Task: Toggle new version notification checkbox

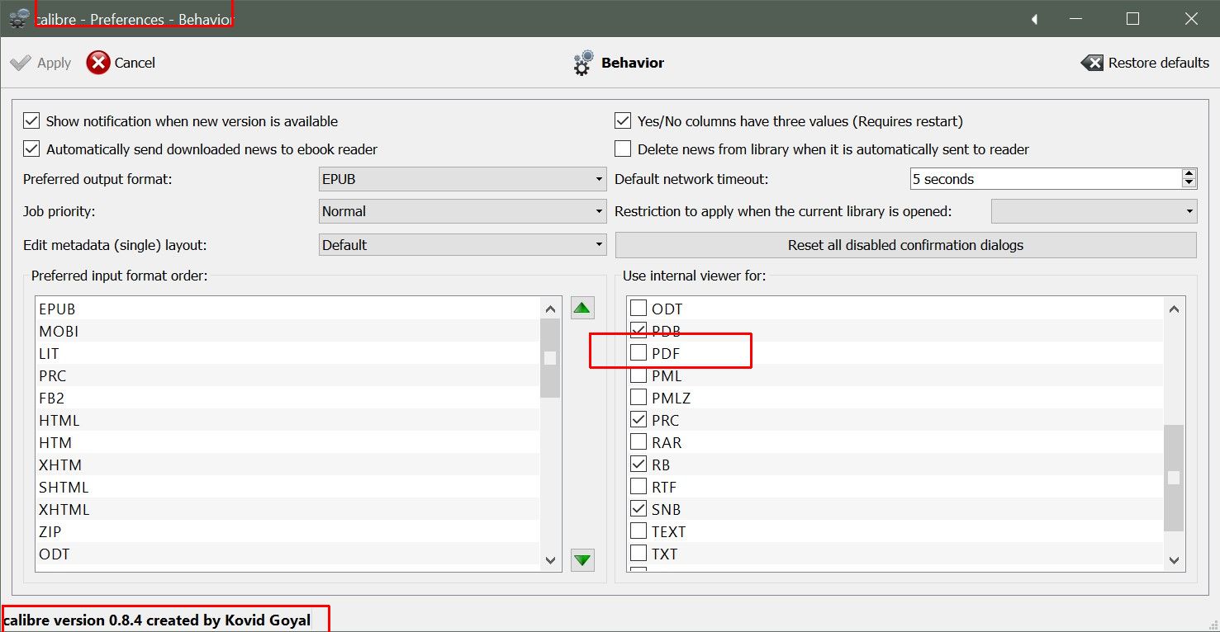Action: pos(31,121)
